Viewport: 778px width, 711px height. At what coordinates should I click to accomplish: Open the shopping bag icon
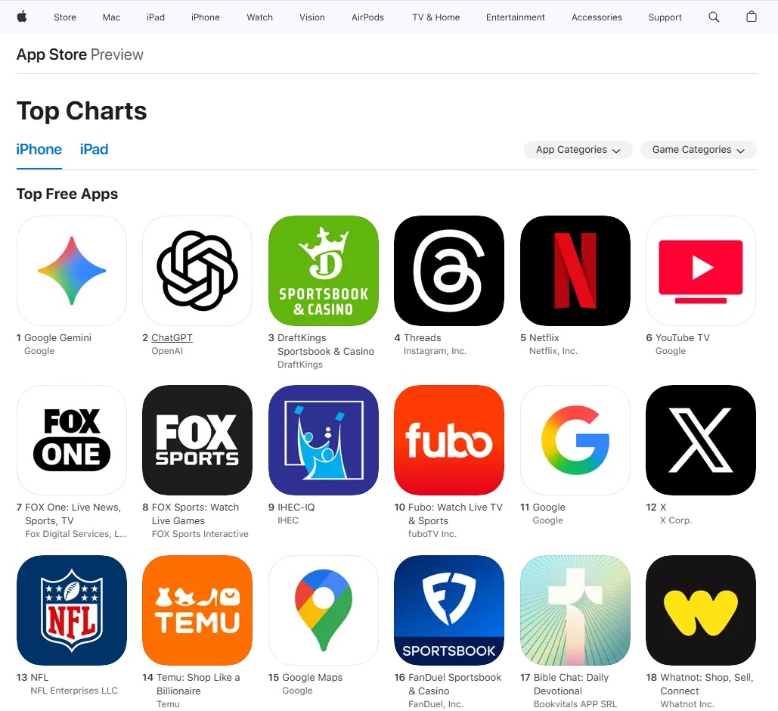pyautogui.click(x=752, y=17)
